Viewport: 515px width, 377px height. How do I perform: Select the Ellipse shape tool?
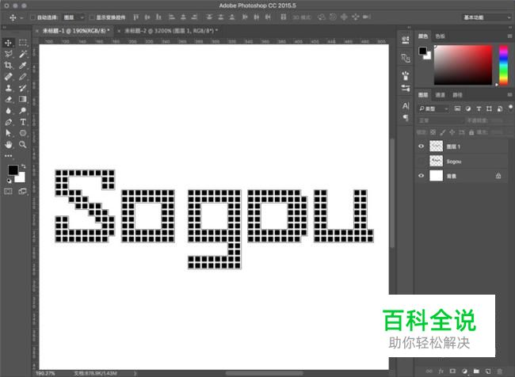(23, 133)
